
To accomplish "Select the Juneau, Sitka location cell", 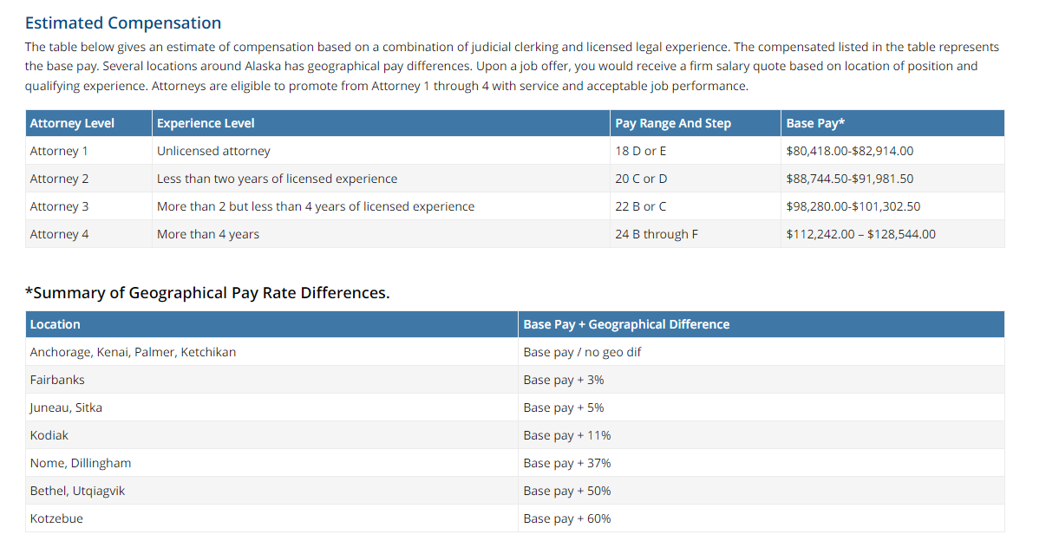I will tap(66, 407).
